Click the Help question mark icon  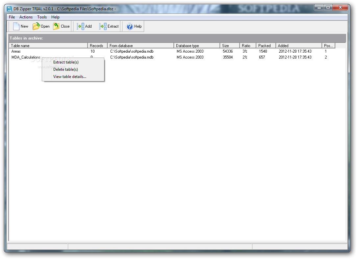(130, 26)
